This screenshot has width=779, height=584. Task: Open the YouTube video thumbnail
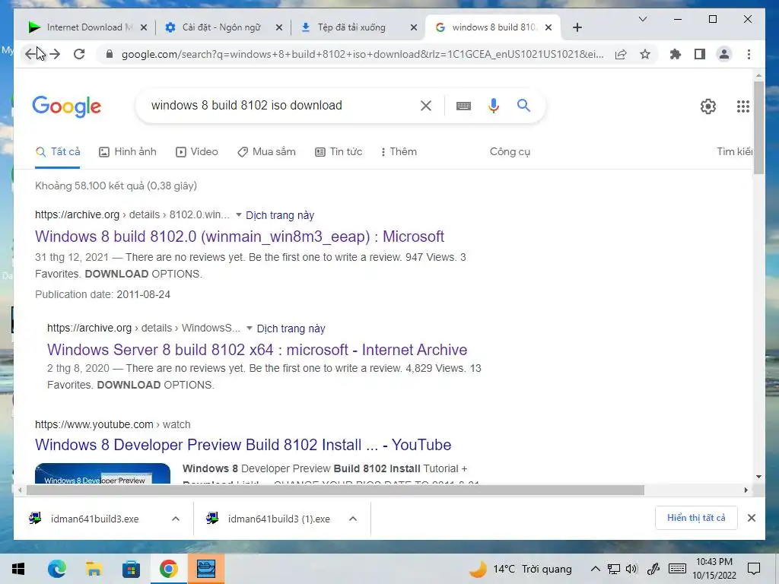point(103,473)
